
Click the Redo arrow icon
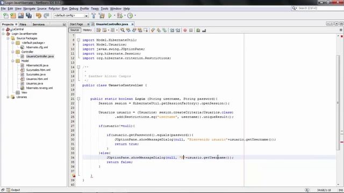(46, 16)
